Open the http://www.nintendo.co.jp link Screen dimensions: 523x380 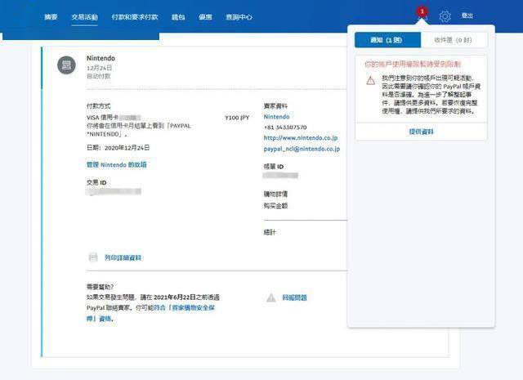[x=301, y=137]
